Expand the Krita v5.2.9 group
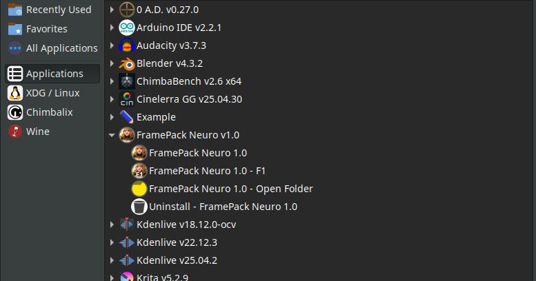Screen dimensions: 536x281 coord(112,278)
